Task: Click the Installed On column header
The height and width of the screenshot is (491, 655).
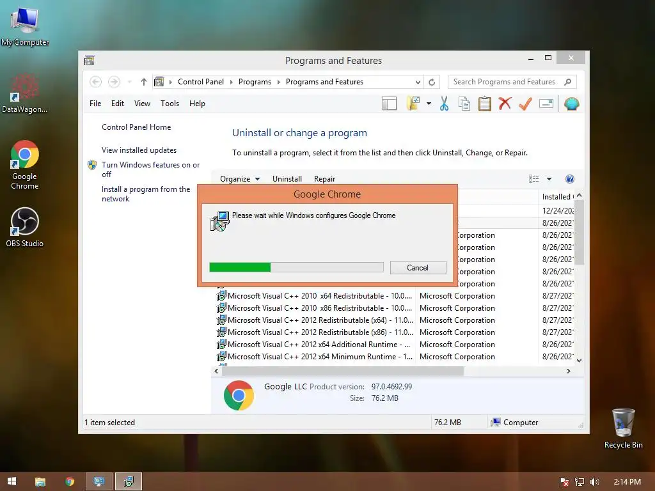Action: click(x=556, y=197)
